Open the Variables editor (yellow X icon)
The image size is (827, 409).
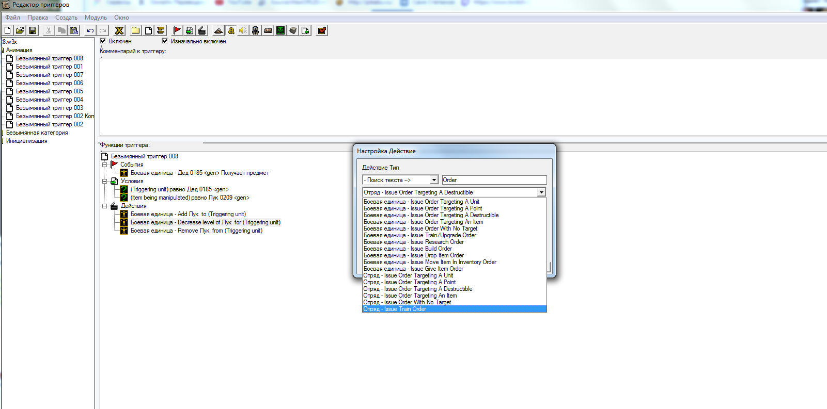point(119,30)
